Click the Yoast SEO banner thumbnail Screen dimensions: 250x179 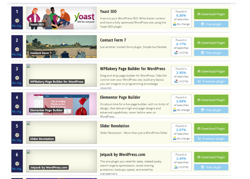click(x=61, y=18)
